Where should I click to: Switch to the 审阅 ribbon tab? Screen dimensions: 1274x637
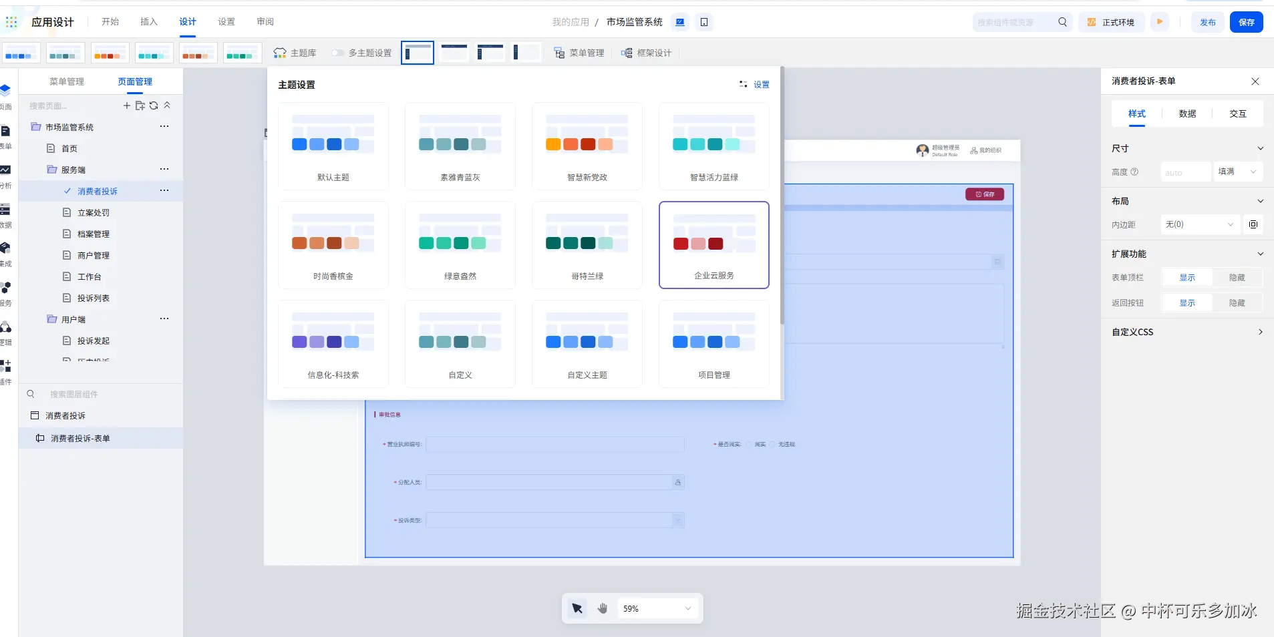click(265, 22)
